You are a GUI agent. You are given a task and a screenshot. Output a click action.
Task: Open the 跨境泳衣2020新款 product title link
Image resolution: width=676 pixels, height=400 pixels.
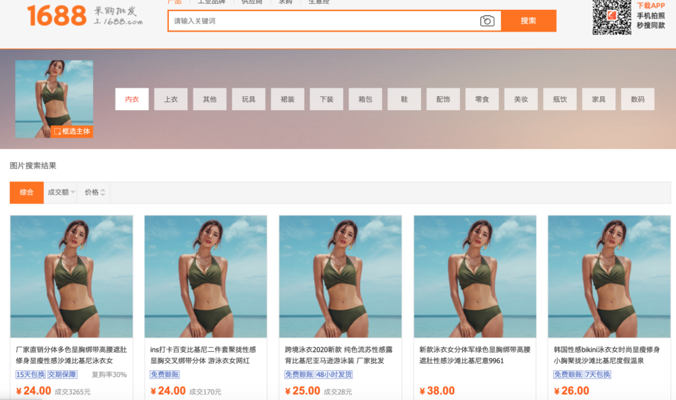click(339, 355)
